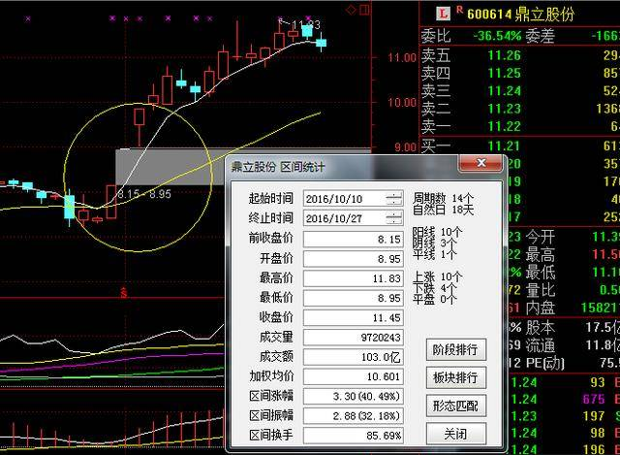
Task: Adjust the 终止时间 date spinner
Action: click(393, 217)
